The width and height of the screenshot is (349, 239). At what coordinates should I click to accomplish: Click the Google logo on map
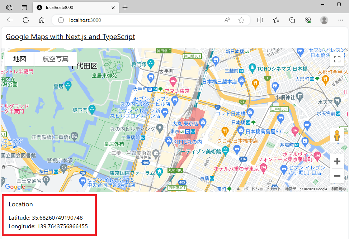pos(15,187)
